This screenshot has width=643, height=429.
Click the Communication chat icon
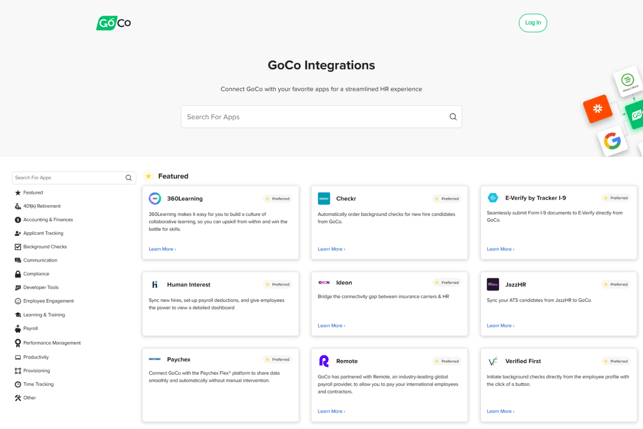18,260
